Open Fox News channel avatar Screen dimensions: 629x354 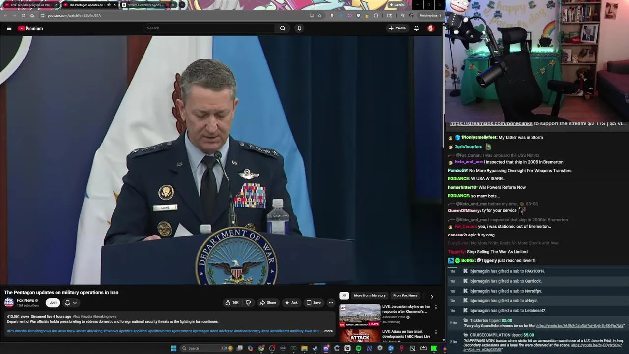pos(9,302)
